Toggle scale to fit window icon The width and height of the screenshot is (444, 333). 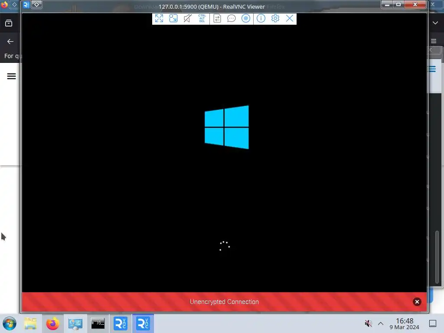[173, 19]
